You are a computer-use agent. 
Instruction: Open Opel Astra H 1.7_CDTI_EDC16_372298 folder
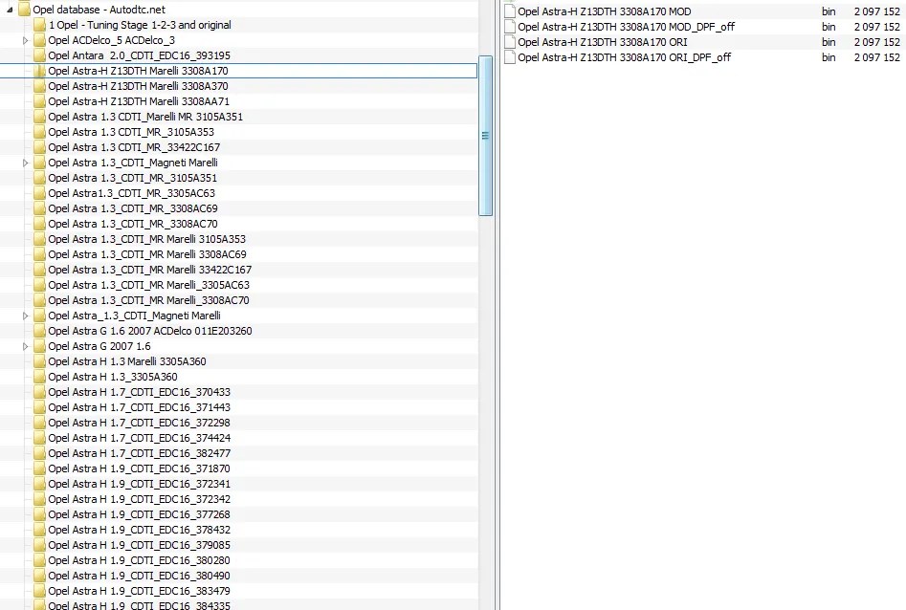coord(140,423)
